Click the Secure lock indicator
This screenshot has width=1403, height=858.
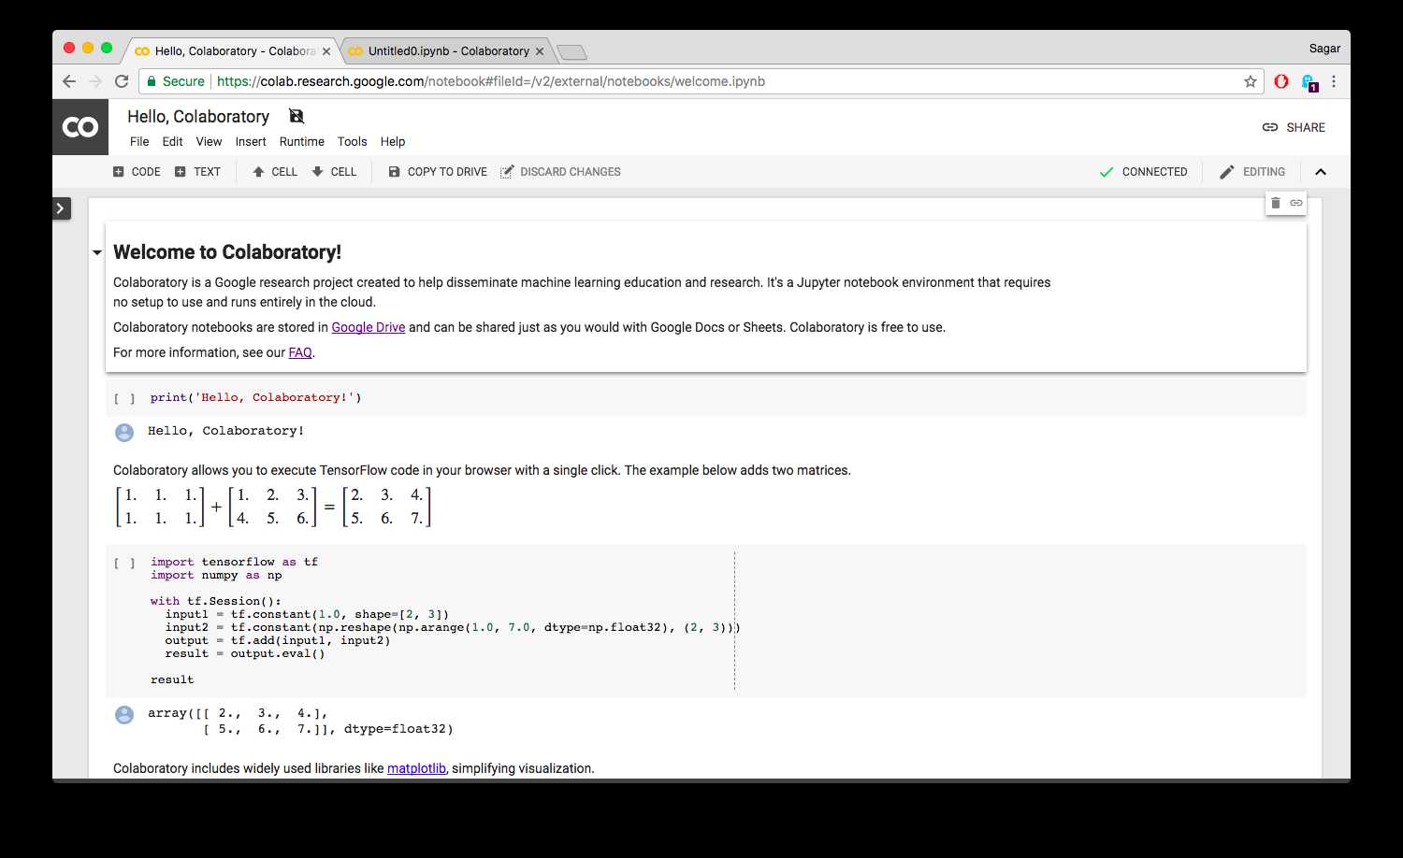pos(175,81)
